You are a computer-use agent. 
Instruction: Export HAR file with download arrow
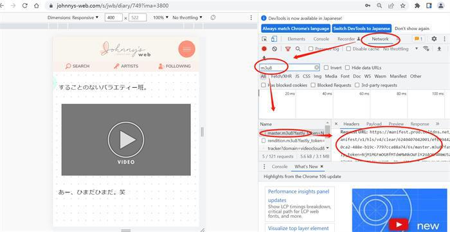coord(264,58)
